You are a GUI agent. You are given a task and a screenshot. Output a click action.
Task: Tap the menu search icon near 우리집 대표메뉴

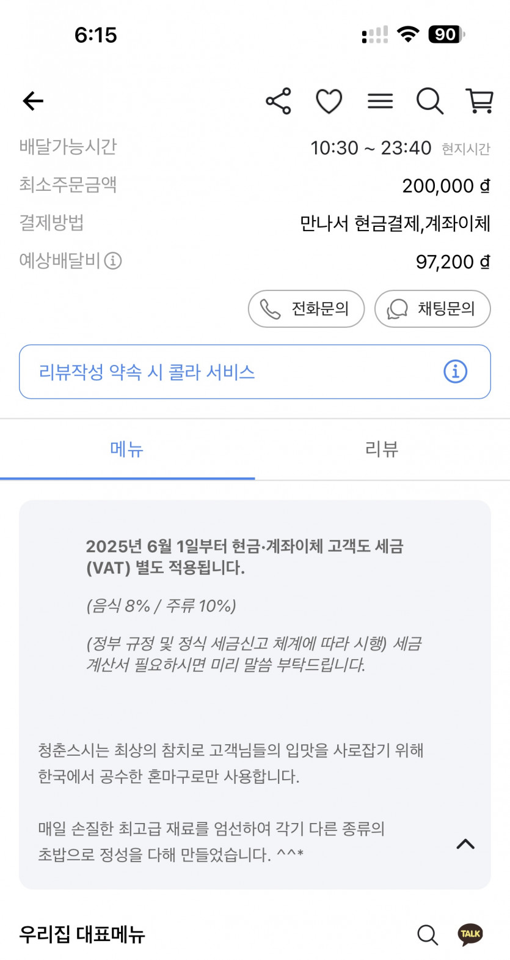[x=428, y=934]
